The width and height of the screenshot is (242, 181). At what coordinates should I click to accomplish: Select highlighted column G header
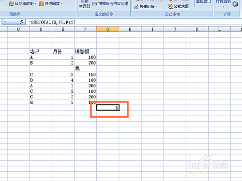107,29
